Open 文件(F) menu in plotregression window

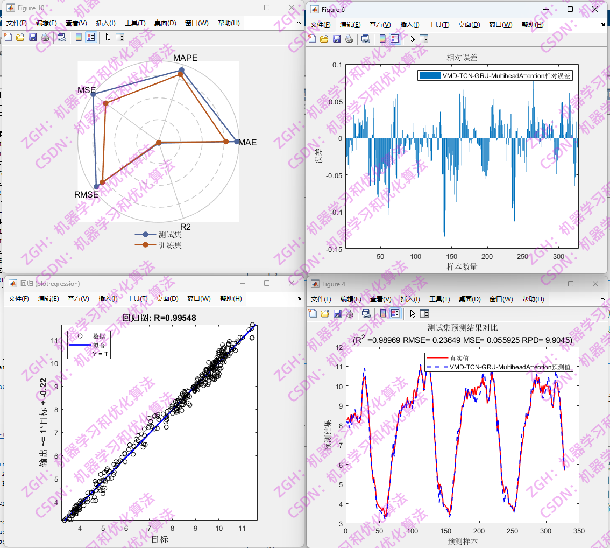tap(19, 299)
